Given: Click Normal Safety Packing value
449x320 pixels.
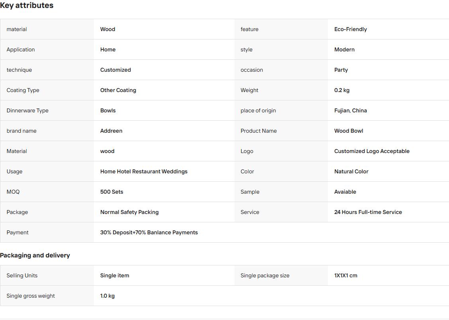Looking at the screenshot, I should 129,212.
